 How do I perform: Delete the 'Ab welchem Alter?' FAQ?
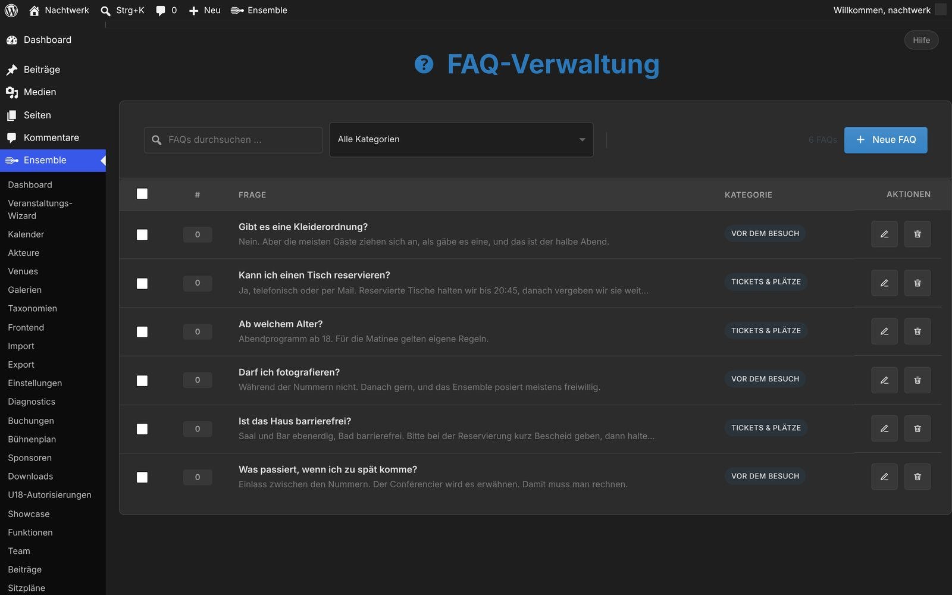coord(917,331)
